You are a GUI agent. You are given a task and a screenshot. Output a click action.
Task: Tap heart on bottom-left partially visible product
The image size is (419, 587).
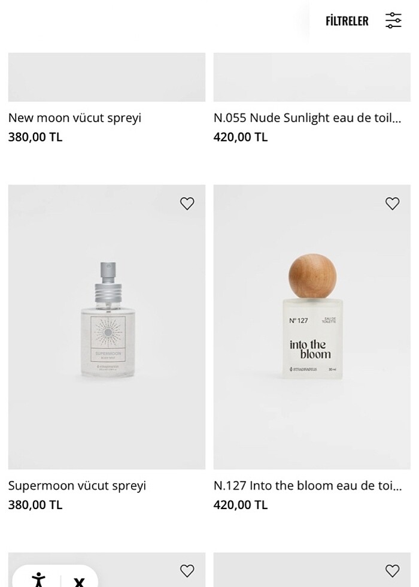pos(187,571)
